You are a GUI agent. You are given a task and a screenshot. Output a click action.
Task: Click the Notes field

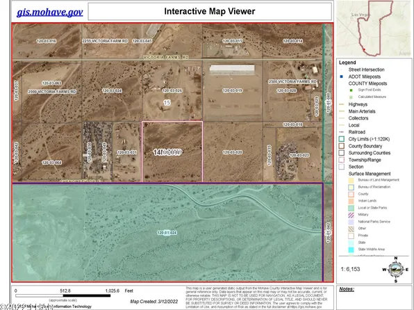[x=374, y=297]
